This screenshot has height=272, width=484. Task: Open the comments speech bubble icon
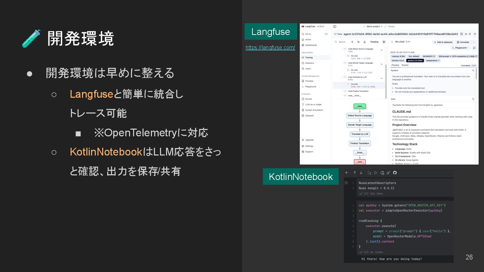[x=474, y=48]
